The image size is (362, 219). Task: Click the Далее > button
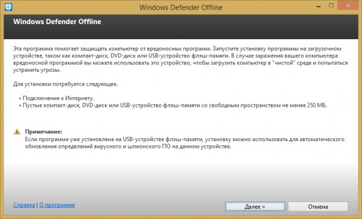(255, 206)
